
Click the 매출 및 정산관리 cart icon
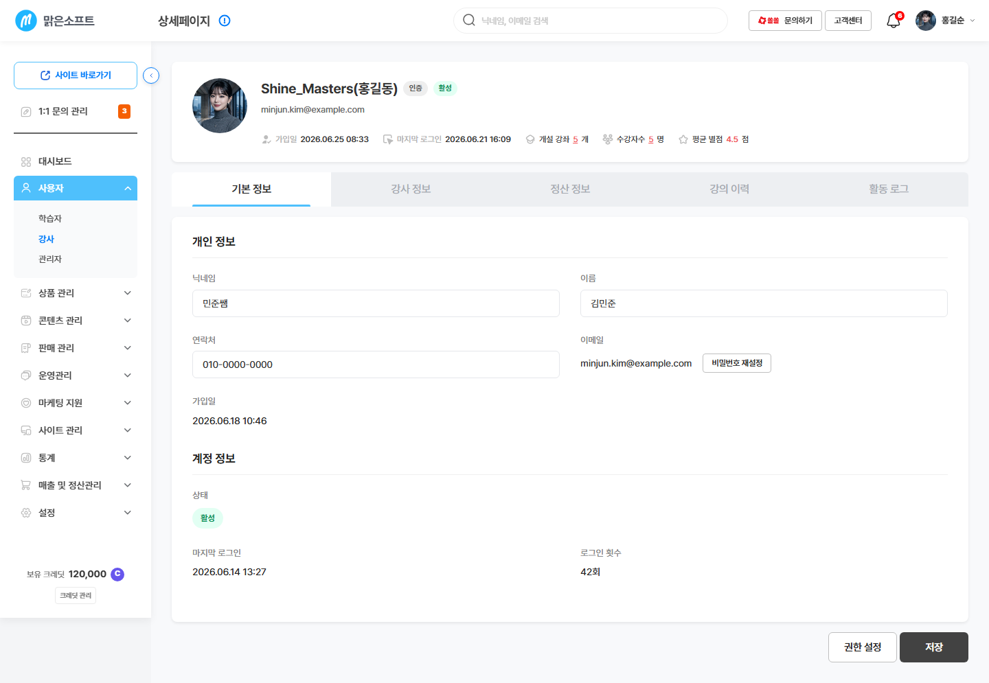click(x=26, y=485)
